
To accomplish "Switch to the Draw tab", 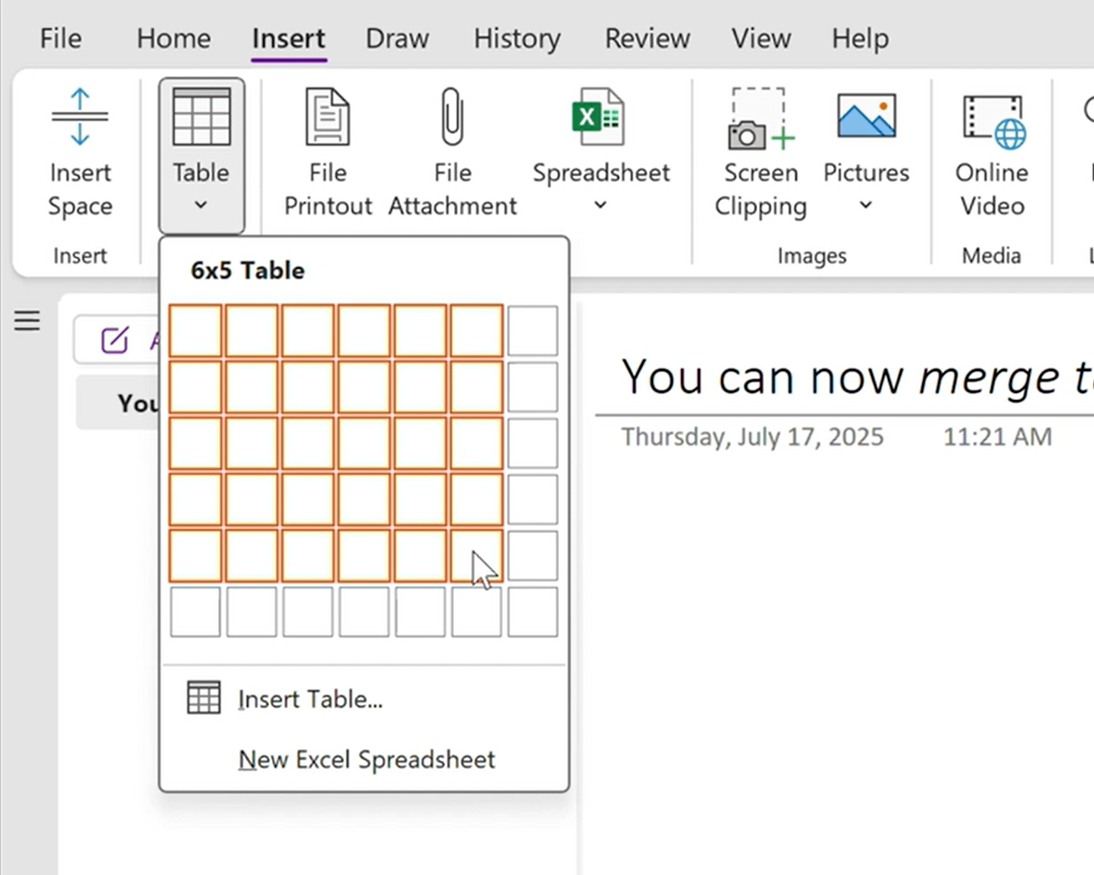I will (x=397, y=38).
